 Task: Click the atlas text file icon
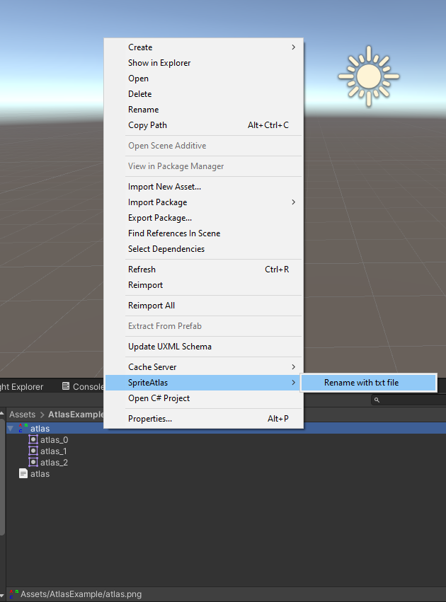23,474
